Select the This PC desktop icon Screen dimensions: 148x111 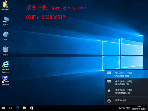point(6,21)
